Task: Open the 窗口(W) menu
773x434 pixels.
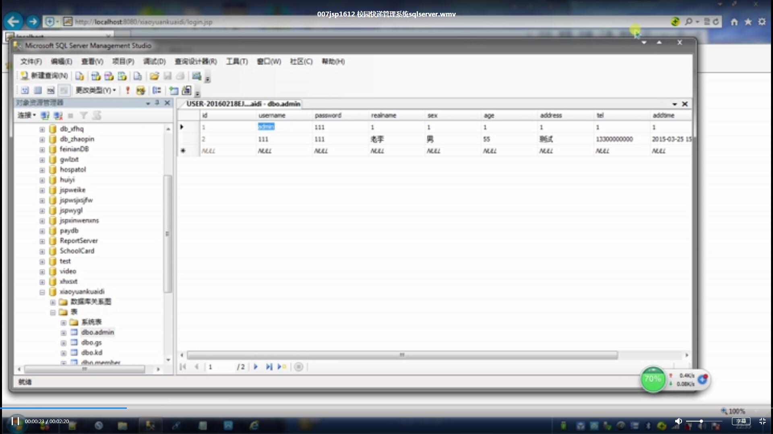Action: [x=269, y=61]
